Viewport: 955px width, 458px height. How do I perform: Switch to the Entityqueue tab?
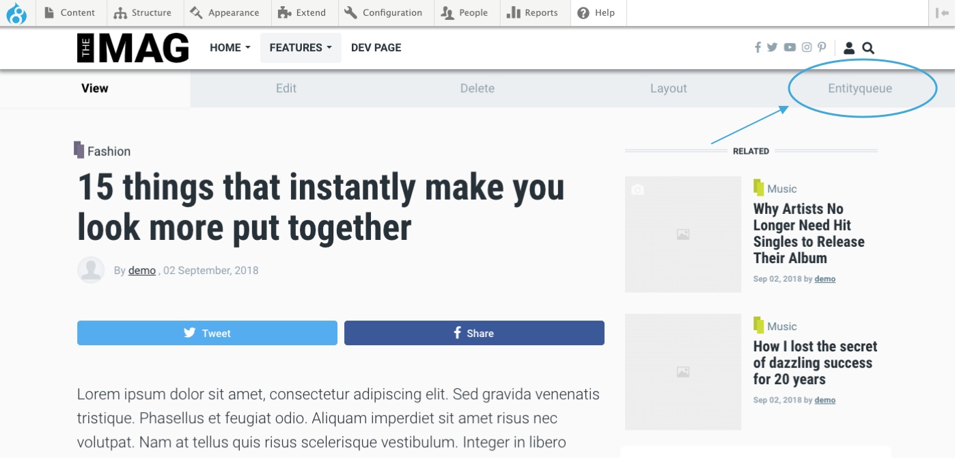[x=860, y=88]
